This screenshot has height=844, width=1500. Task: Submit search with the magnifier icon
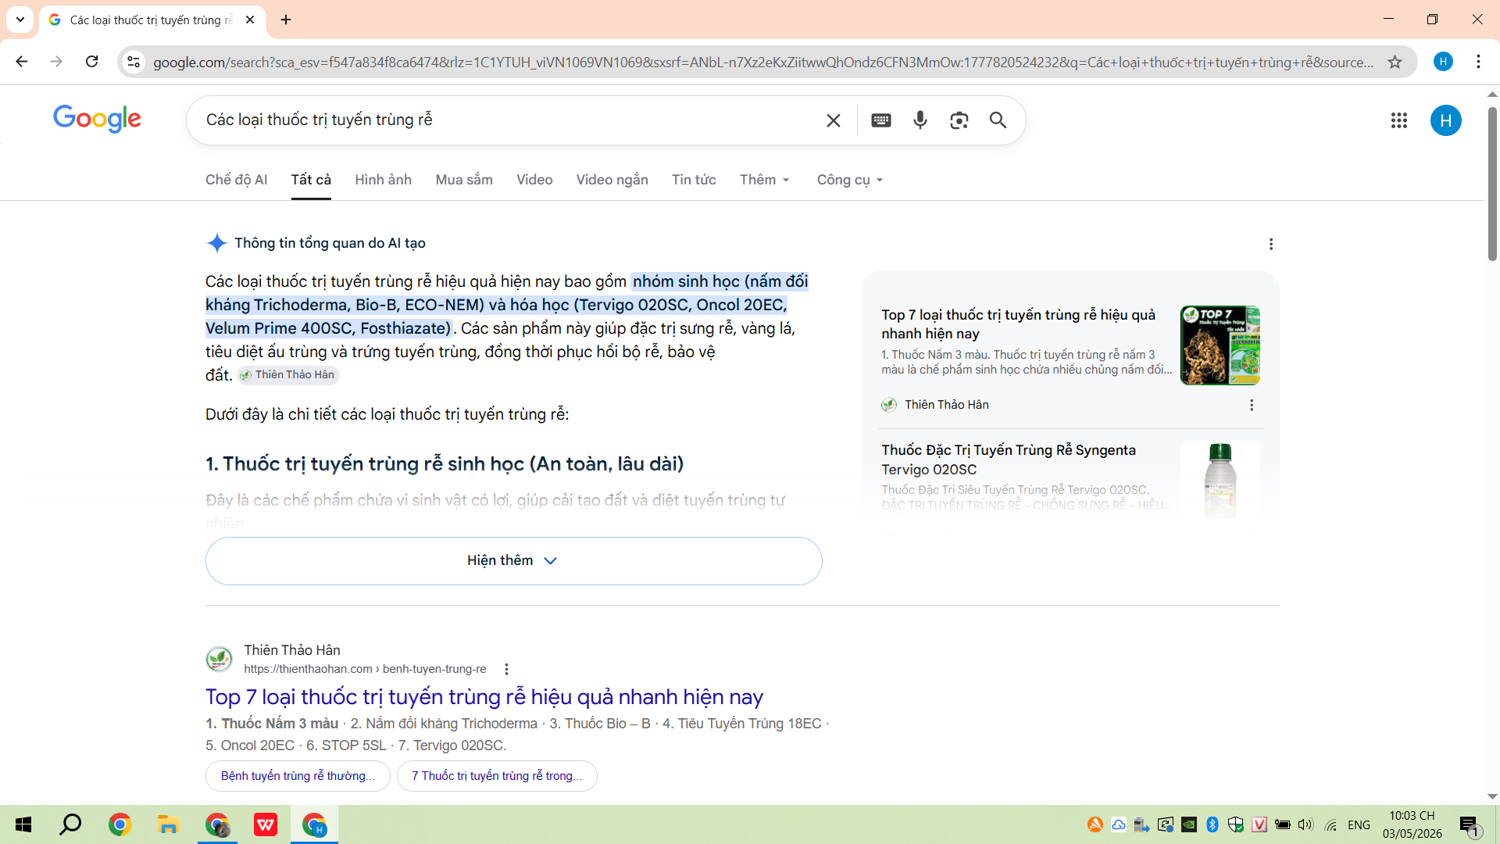[x=998, y=120]
